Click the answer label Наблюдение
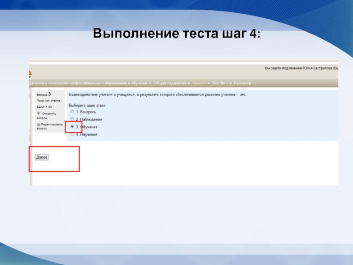 (x=91, y=119)
